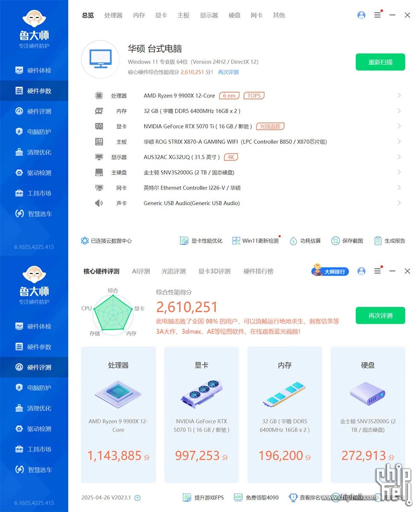This screenshot has height=512, width=418.
Task: Open 驱动检测 in the 核心硬件评测 window sidebar
Action: [34, 429]
